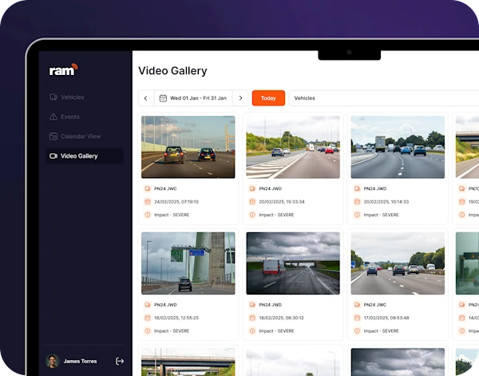Click impact icon on the 10:14:33 card
Image resolution: width=479 pixels, height=376 pixels.
click(357, 215)
